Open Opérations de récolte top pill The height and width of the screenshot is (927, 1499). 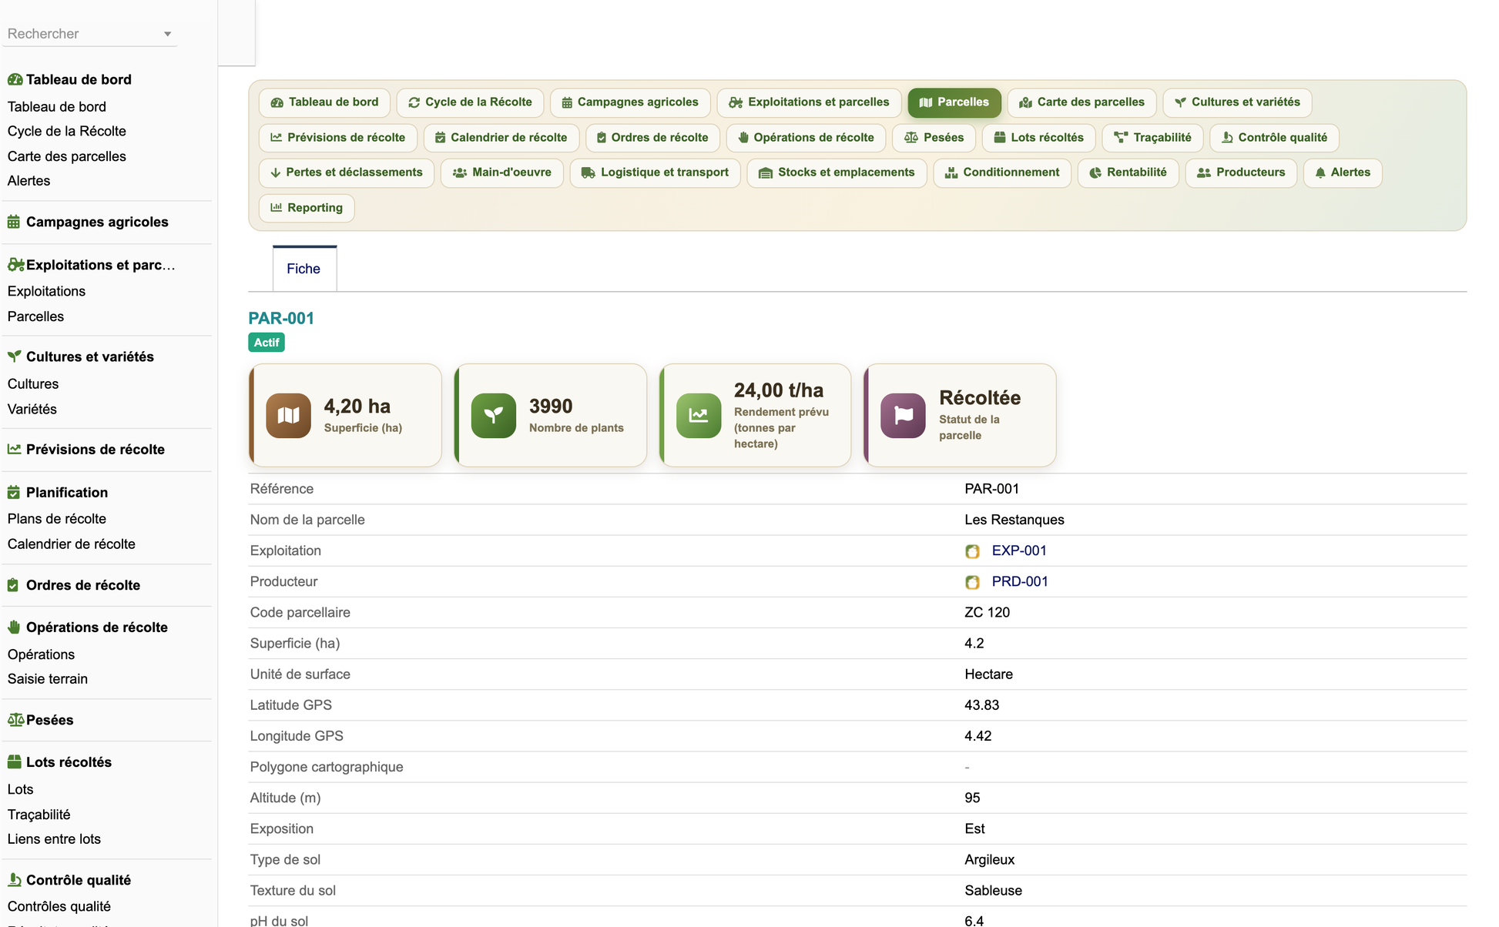tap(806, 138)
